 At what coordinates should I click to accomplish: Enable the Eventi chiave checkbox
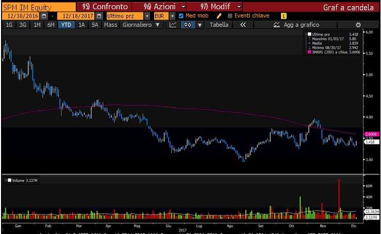230,16
